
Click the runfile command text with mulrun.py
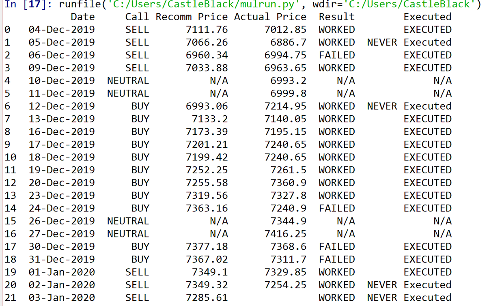(270, 4)
